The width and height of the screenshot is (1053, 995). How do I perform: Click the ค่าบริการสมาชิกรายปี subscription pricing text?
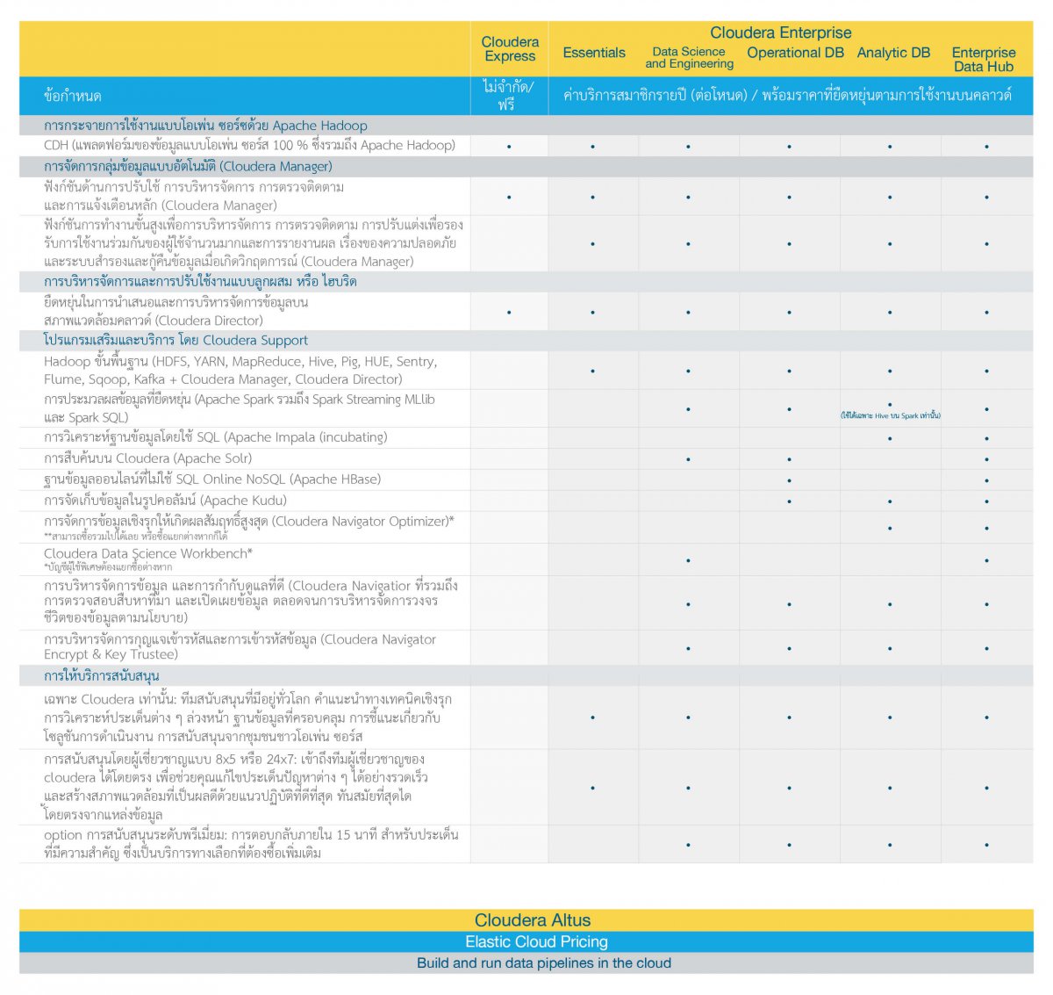pyautogui.click(x=787, y=95)
